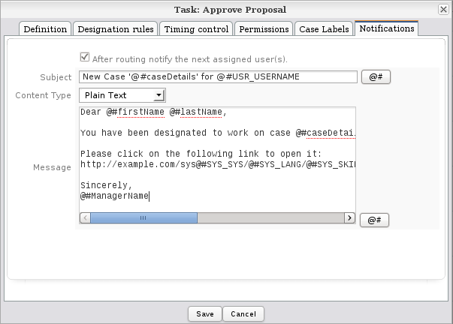453x324 pixels.
Task: Insert variable into Subject with @# button
Action: [x=376, y=77]
